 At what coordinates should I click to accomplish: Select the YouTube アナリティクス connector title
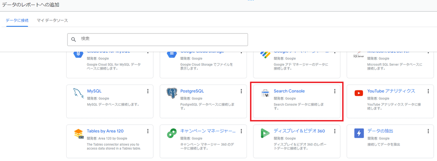coord(391,91)
